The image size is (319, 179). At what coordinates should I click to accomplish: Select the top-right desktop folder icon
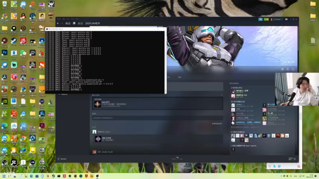coord(313,4)
